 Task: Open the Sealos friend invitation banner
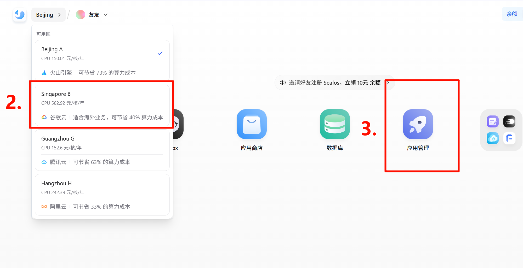[x=332, y=83]
